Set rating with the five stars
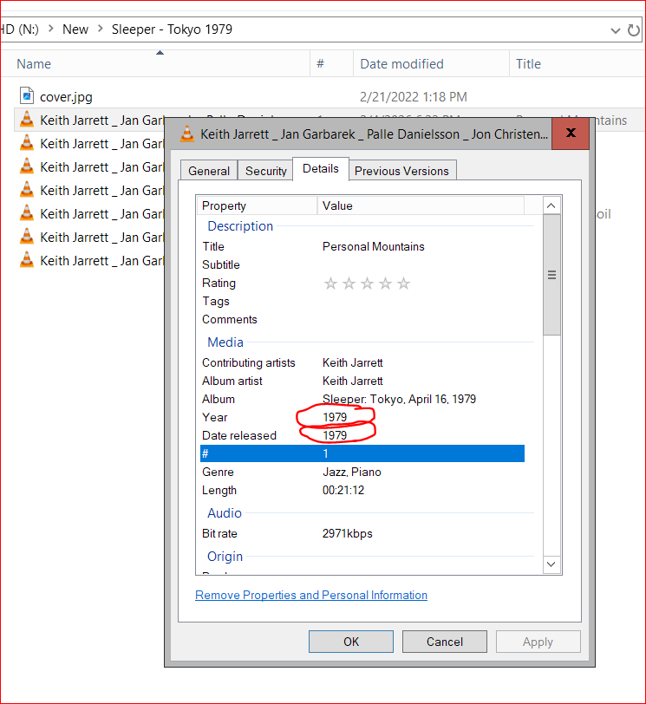The image size is (646, 704). tap(367, 284)
